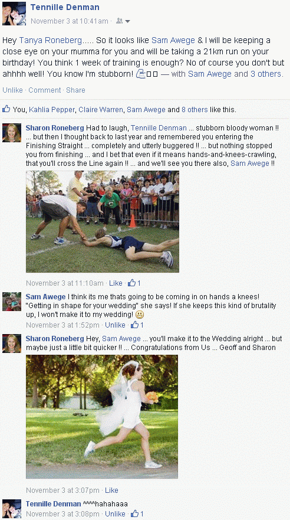Unlike the main post

point(12,90)
